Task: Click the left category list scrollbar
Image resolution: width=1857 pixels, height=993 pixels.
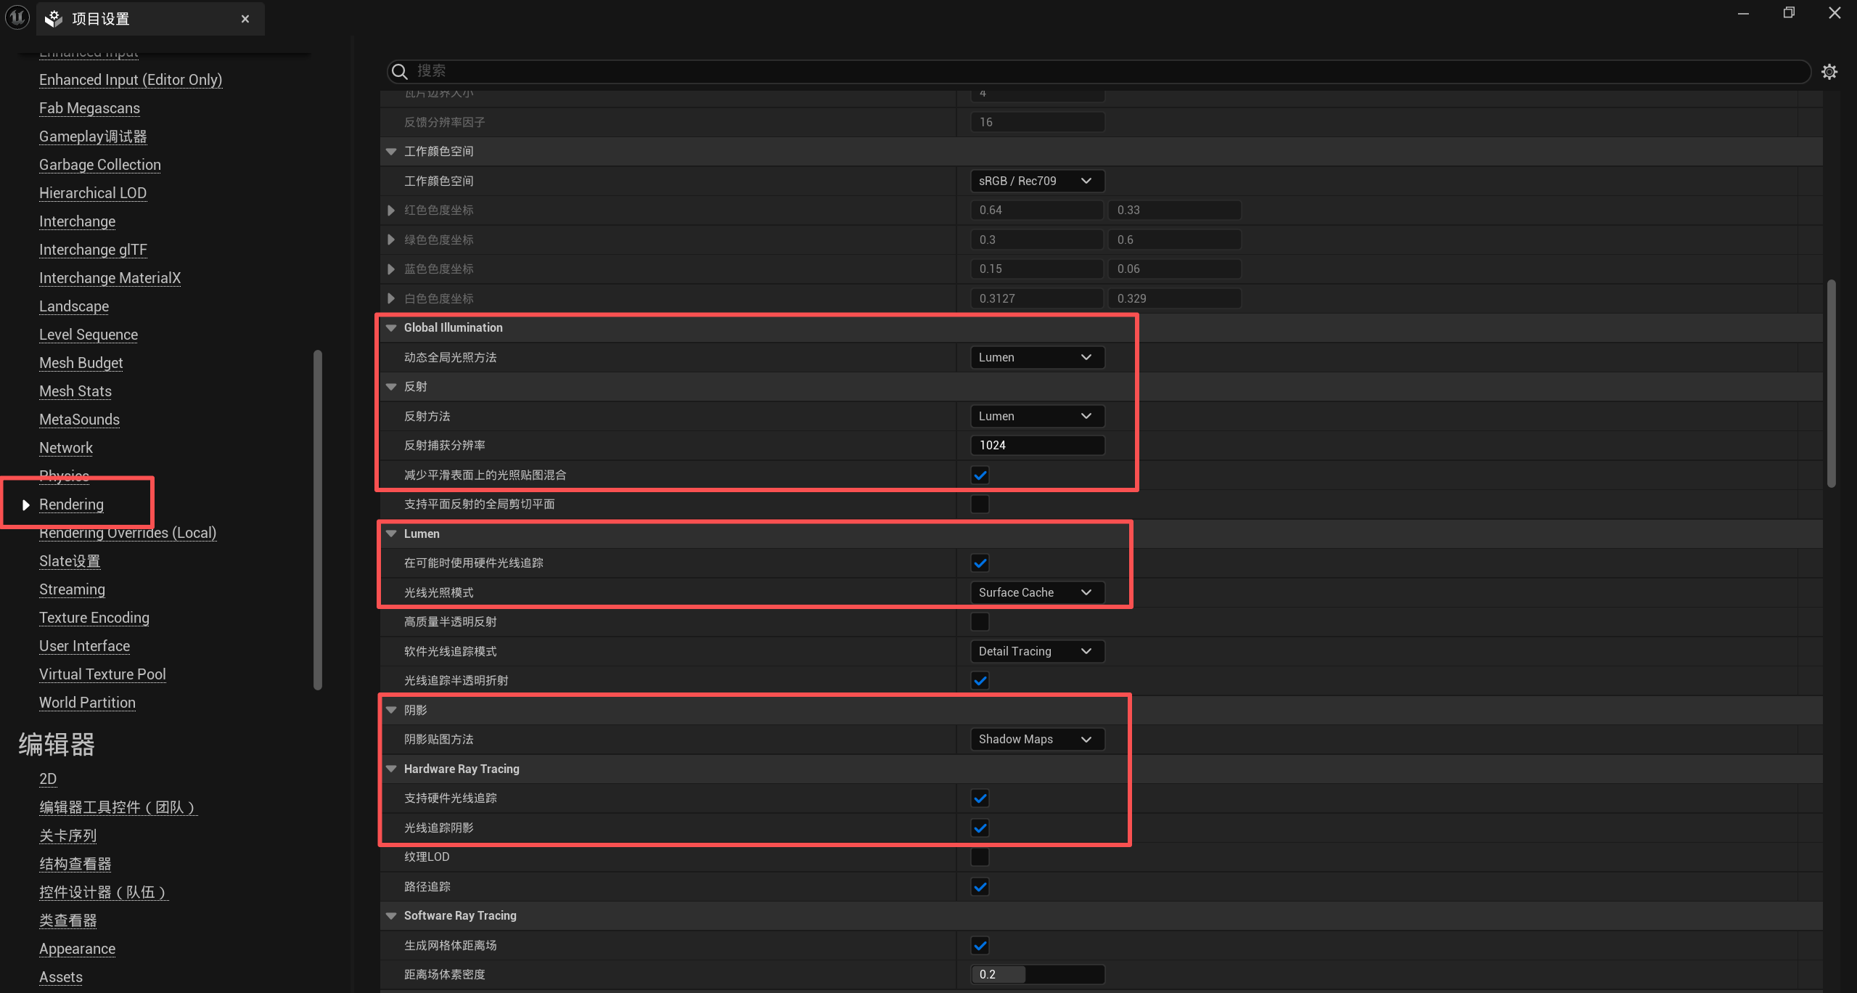Action: [317, 519]
